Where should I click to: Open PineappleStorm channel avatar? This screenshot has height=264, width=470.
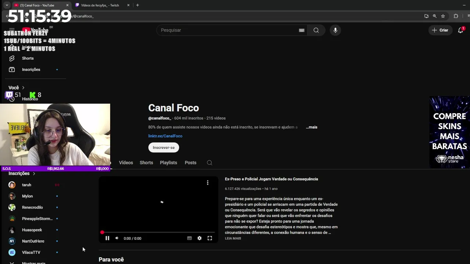coord(12,219)
